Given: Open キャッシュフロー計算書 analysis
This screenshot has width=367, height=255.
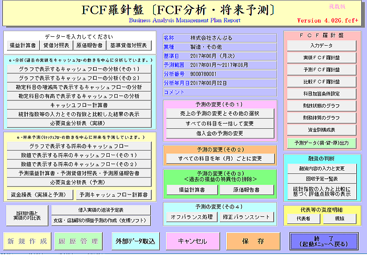Looking at the screenshot, I should point(79,105).
